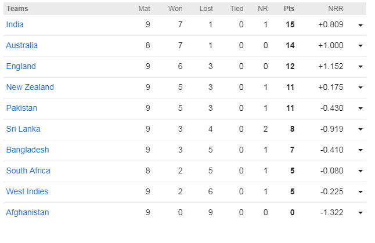Expand the Pakistan row dropdown arrow

click(360, 108)
